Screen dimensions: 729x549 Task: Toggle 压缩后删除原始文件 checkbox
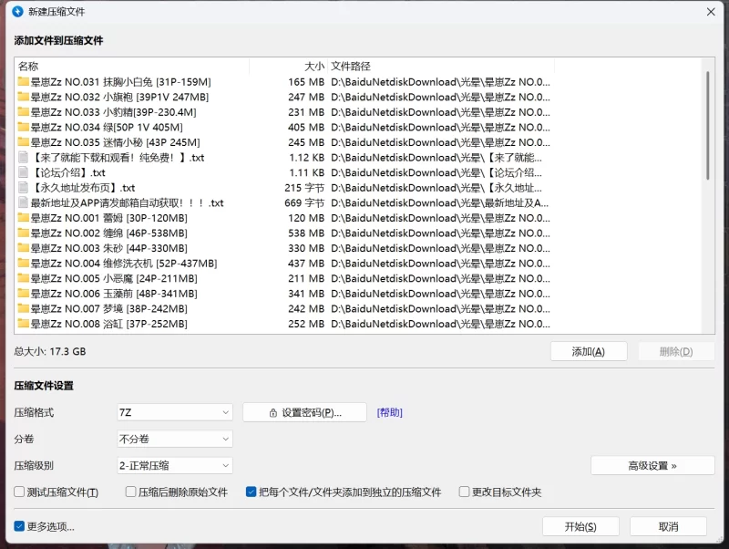pos(131,492)
